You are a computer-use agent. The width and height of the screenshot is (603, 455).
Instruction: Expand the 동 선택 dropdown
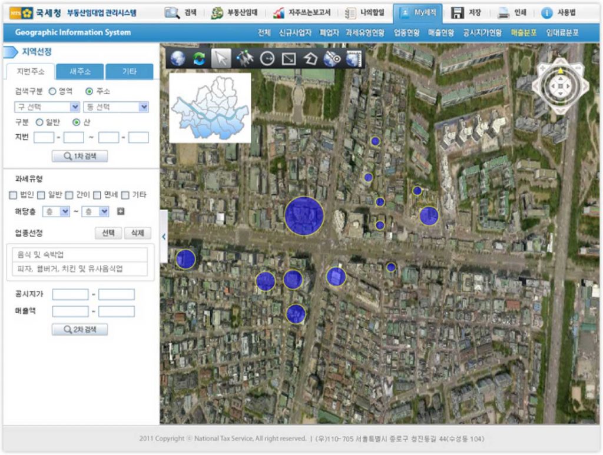pyautogui.click(x=116, y=107)
